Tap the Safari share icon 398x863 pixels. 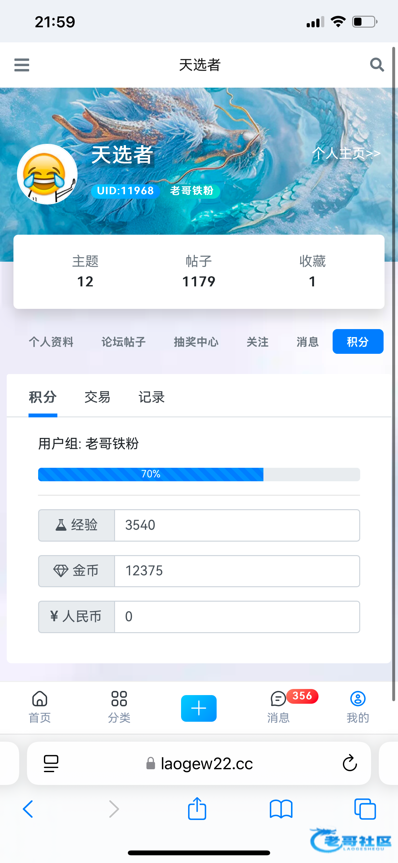click(197, 809)
